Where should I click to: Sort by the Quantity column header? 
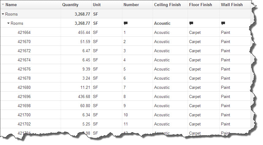(70, 5)
